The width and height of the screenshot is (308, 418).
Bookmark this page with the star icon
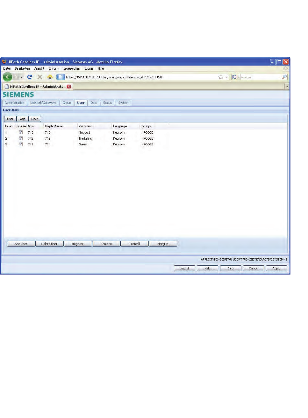(x=221, y=77)
